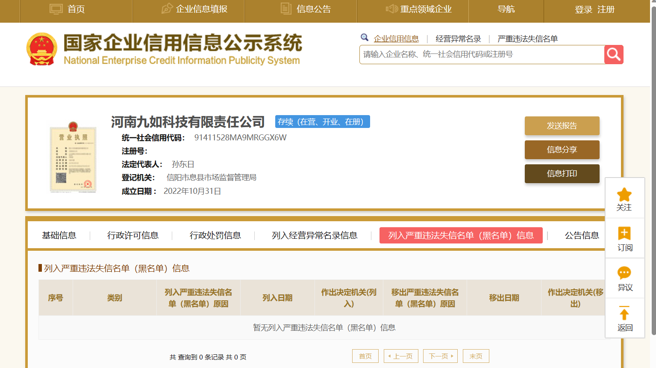Click the small magnifier icon near 企业信用信息
This screenshot has width=656, height=368.
pyautogui.click(x=365, y=38)
